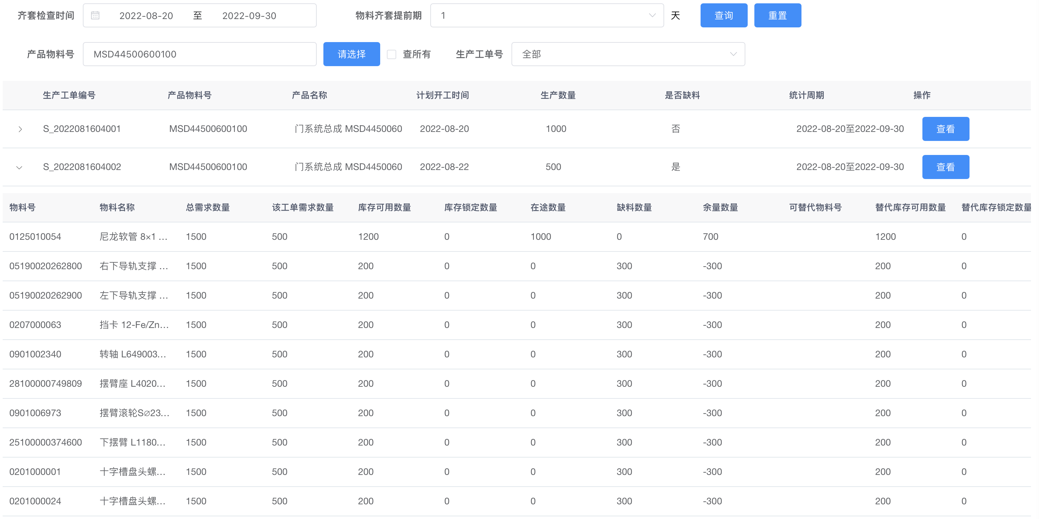Click the calendar icon in date range field

point(95,15)
